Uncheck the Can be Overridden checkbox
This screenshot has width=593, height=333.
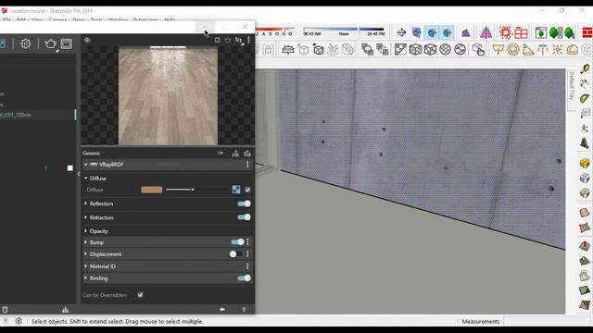140,295
